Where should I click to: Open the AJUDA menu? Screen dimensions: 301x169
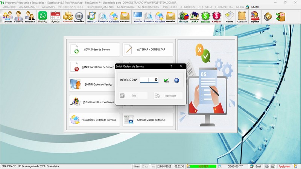pos(240,7)
